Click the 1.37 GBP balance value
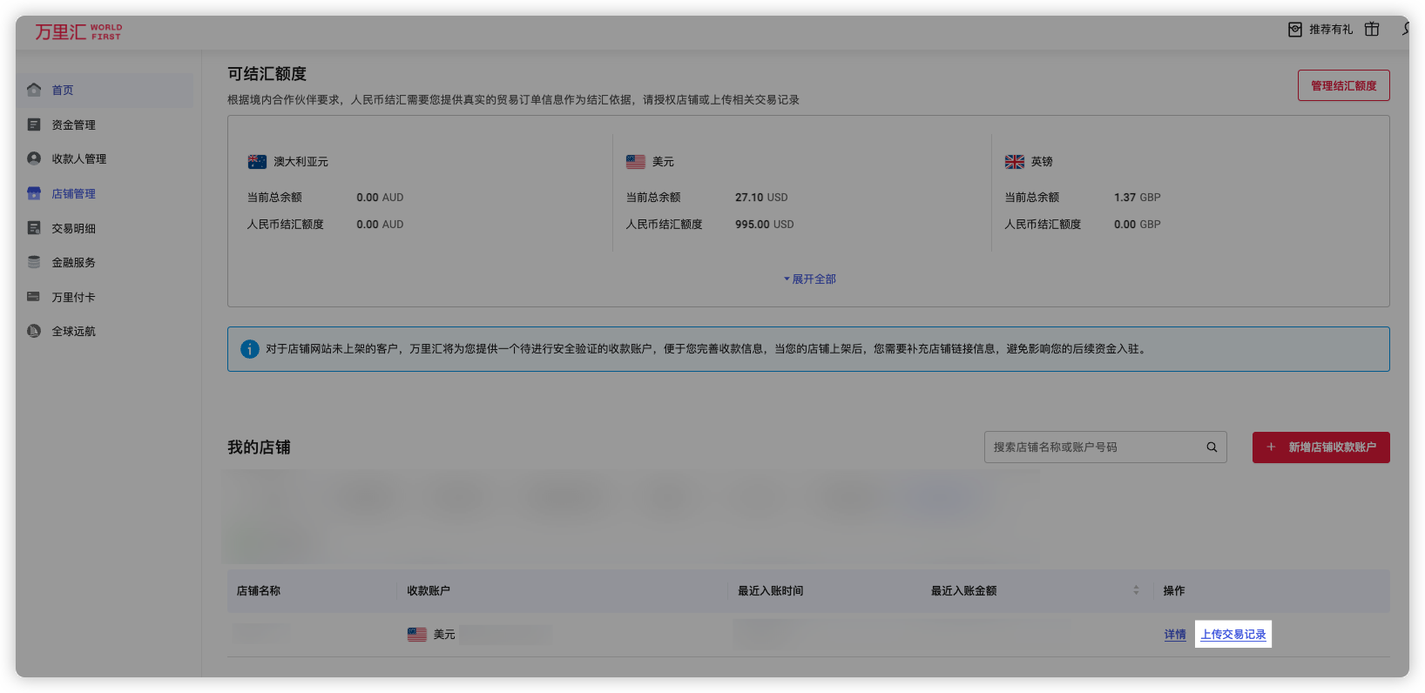Image resolution: width=1425 pixels, height=693 pixels. point(1138,198)
